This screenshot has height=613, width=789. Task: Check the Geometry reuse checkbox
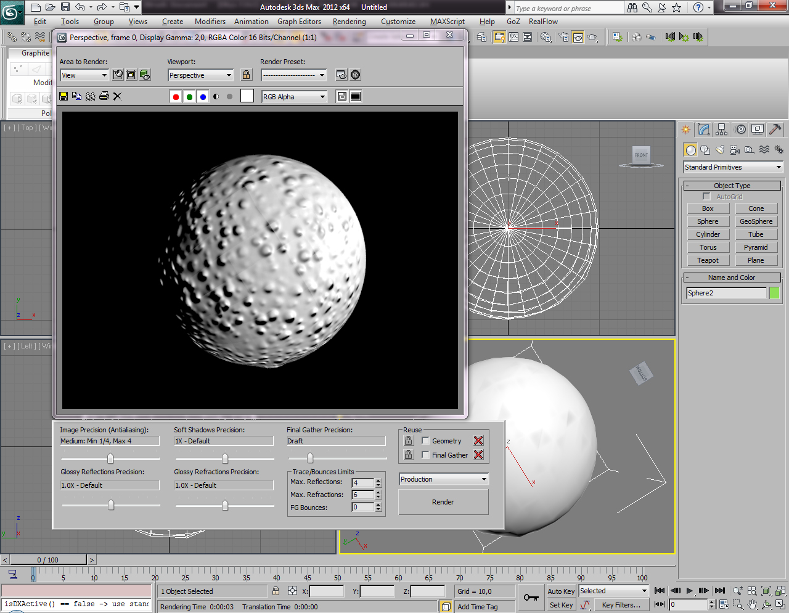coord(425,441)
